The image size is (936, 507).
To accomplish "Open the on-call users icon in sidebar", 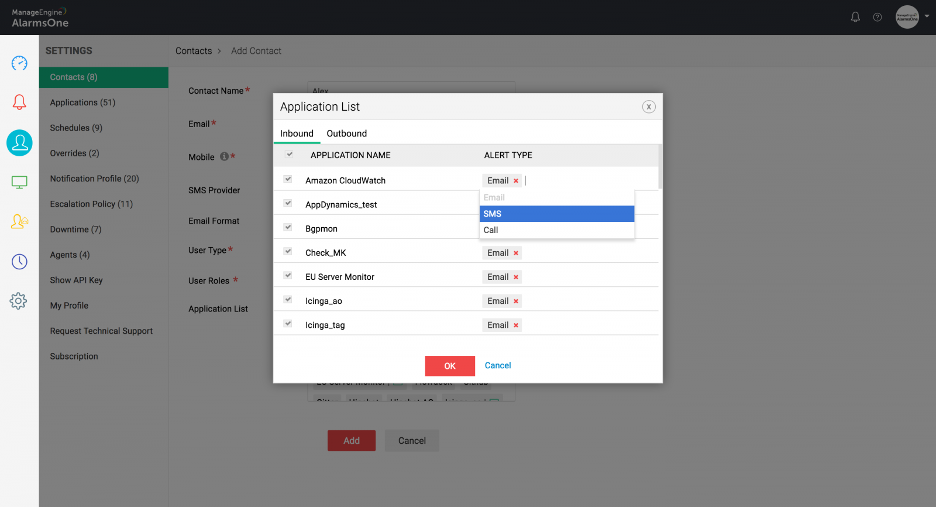I will 19,221.
